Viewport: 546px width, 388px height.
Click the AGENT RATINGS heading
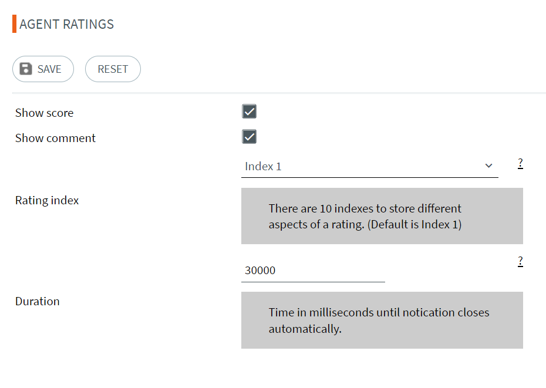pyautogui.click(x=66, y=24)
